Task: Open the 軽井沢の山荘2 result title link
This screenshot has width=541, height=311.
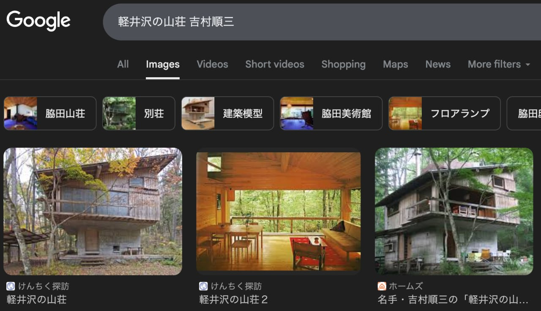Action: 233,300
